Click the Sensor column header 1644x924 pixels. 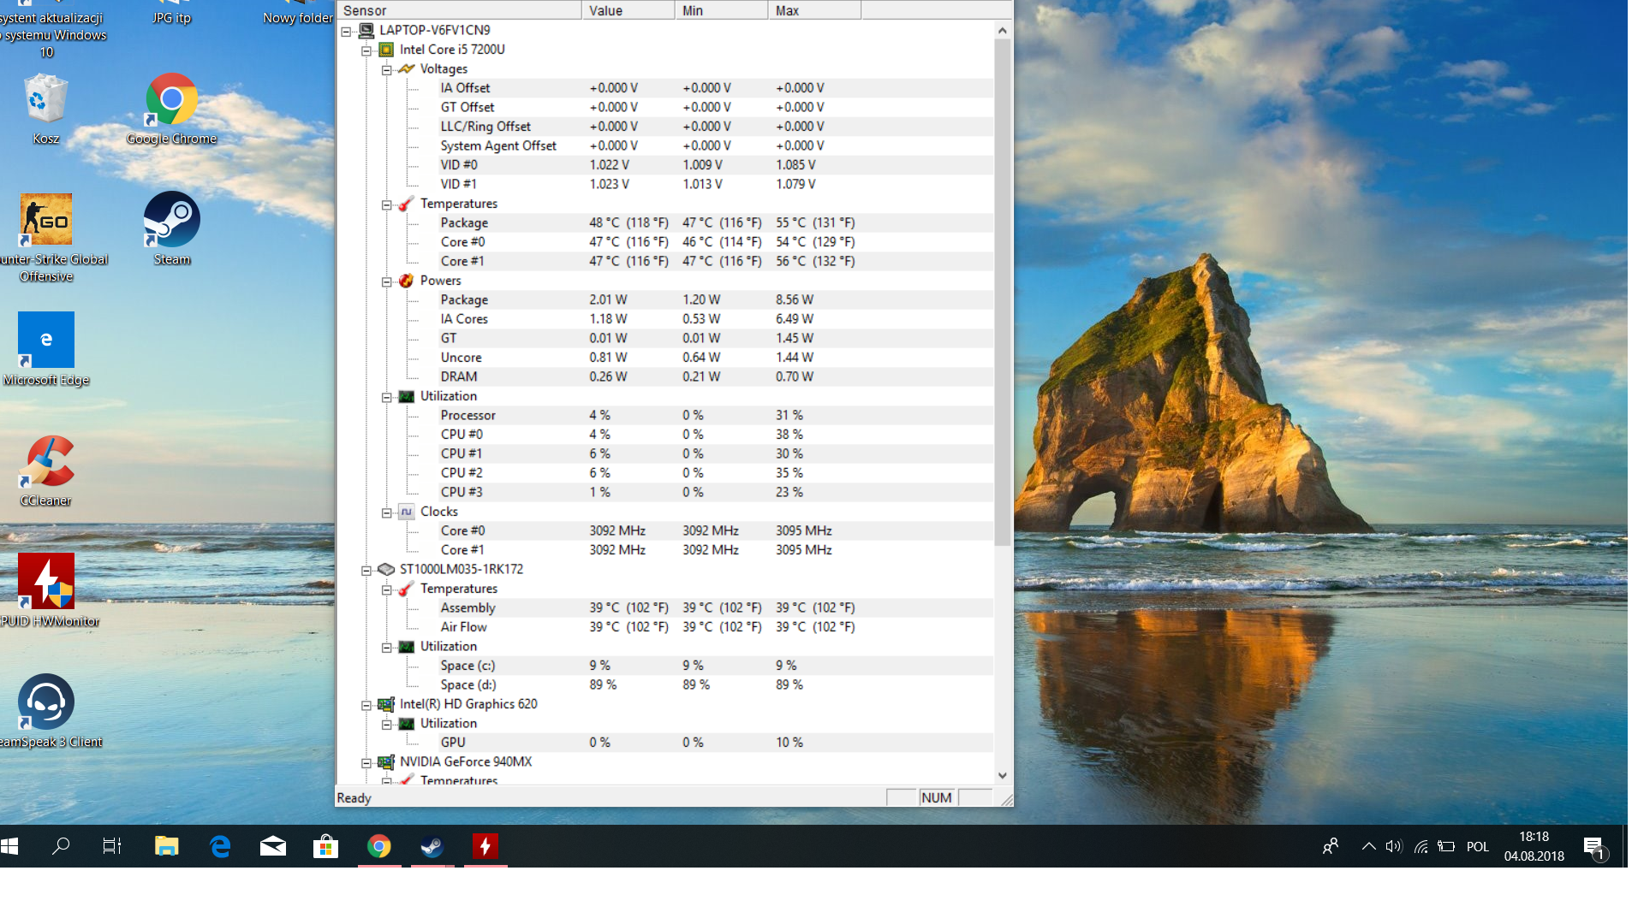(459, 10)
